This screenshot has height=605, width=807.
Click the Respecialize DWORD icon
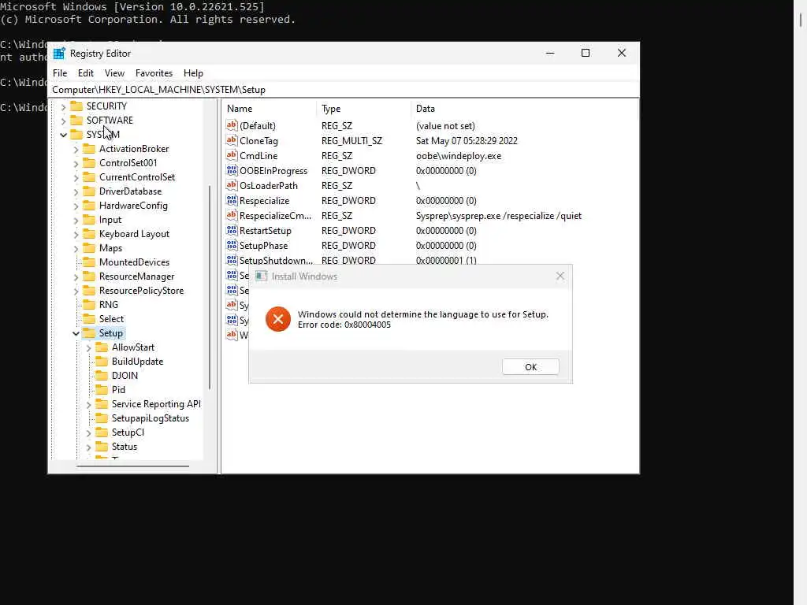coord(232,200)
